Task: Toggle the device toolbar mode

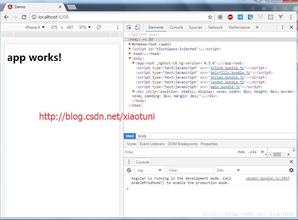Action: point(137,27)
